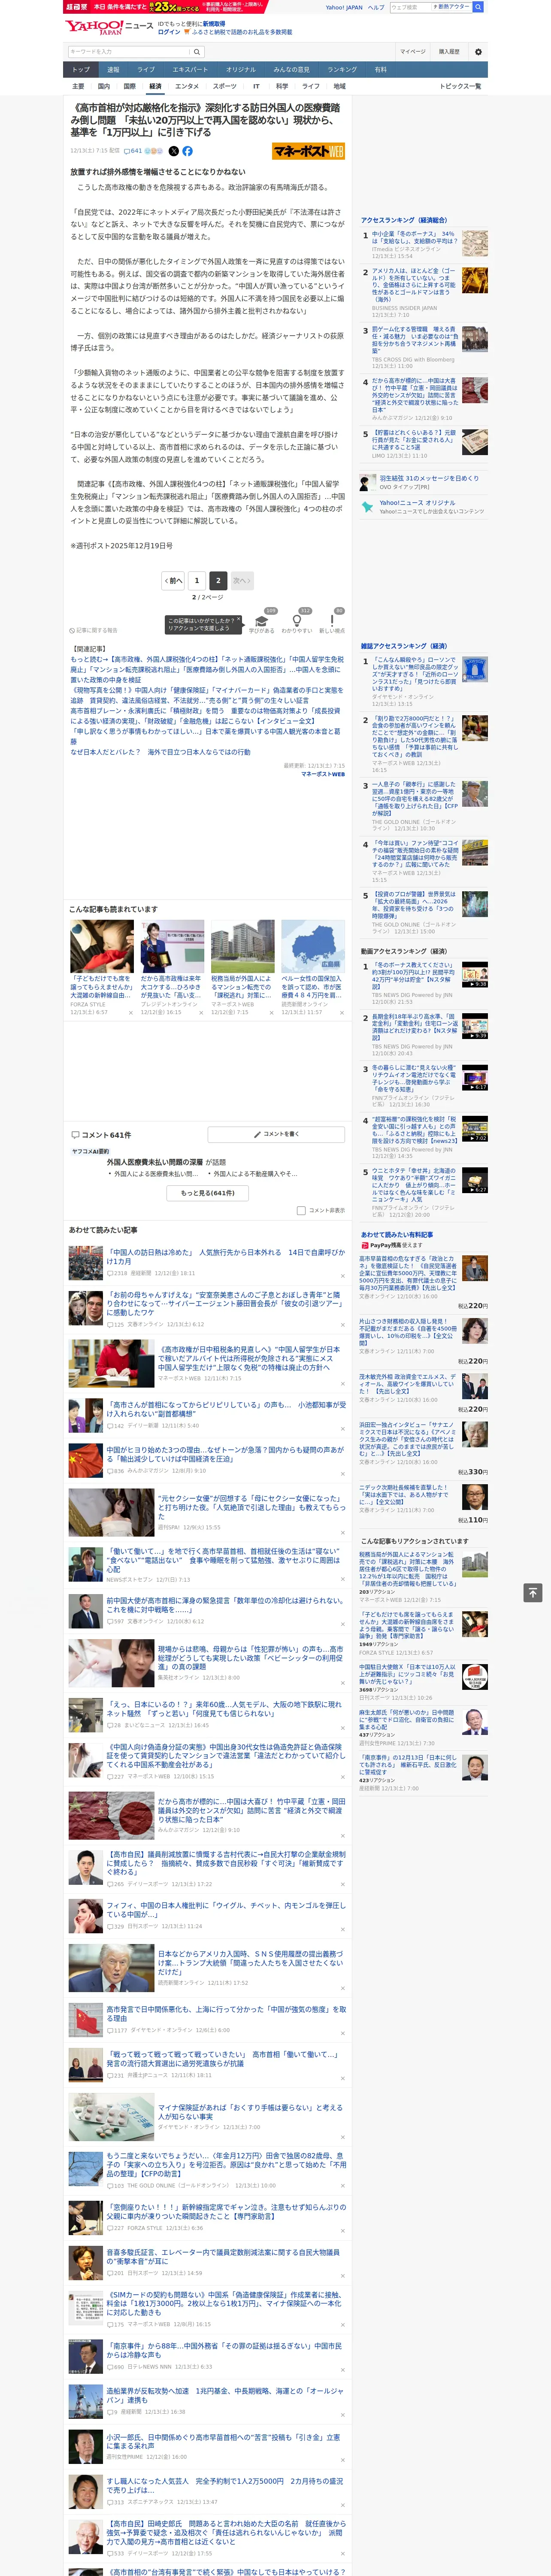Open economy ranking item 1 thumbnail about winter bonuses
551x2576 pixels.
coord(475,243)
